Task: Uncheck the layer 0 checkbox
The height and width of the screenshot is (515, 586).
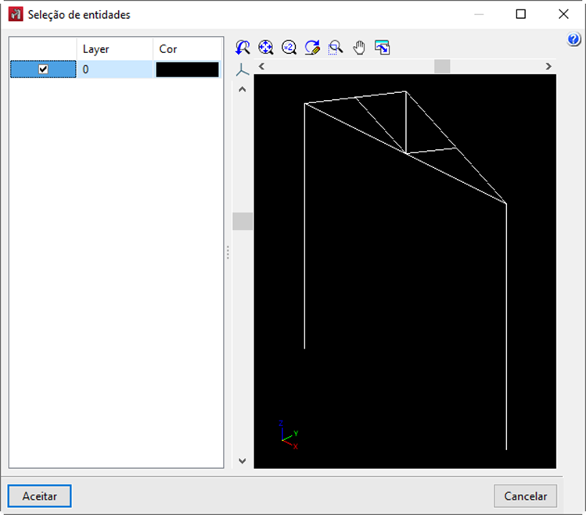Action: click(43, 69)
